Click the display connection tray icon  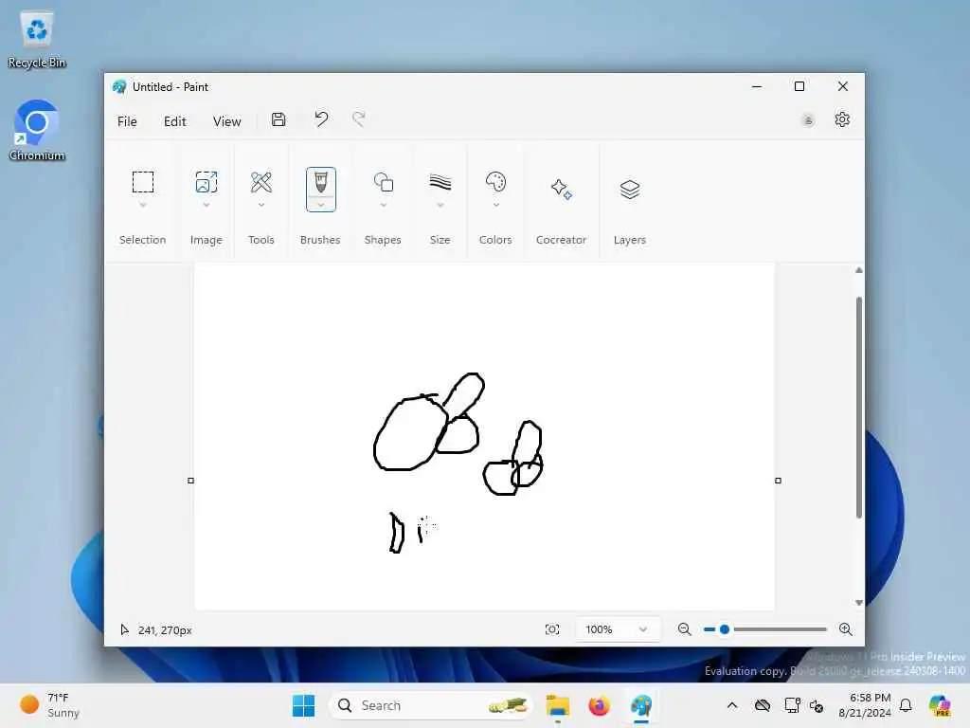(792, 705)
